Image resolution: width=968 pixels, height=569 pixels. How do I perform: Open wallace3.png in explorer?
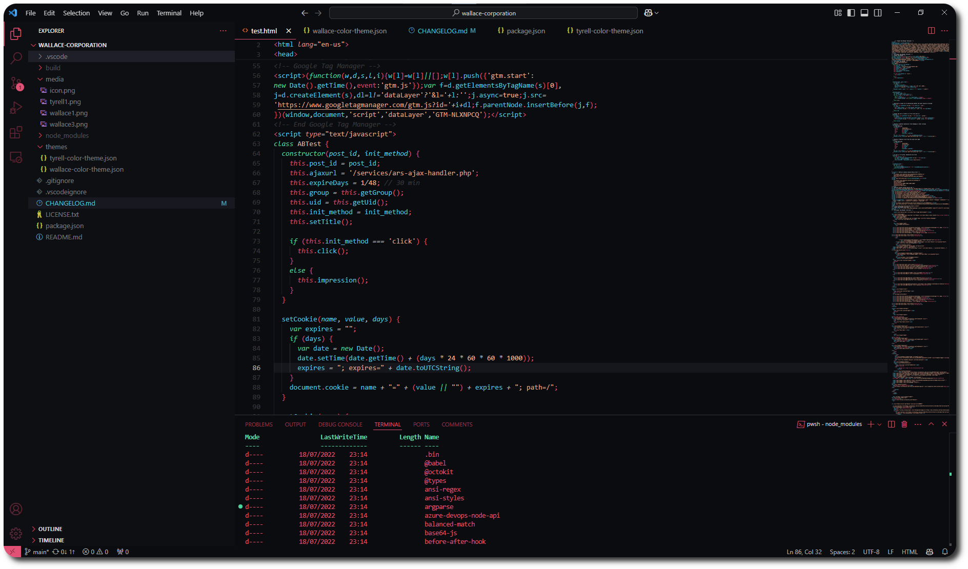tap(131, 124)
